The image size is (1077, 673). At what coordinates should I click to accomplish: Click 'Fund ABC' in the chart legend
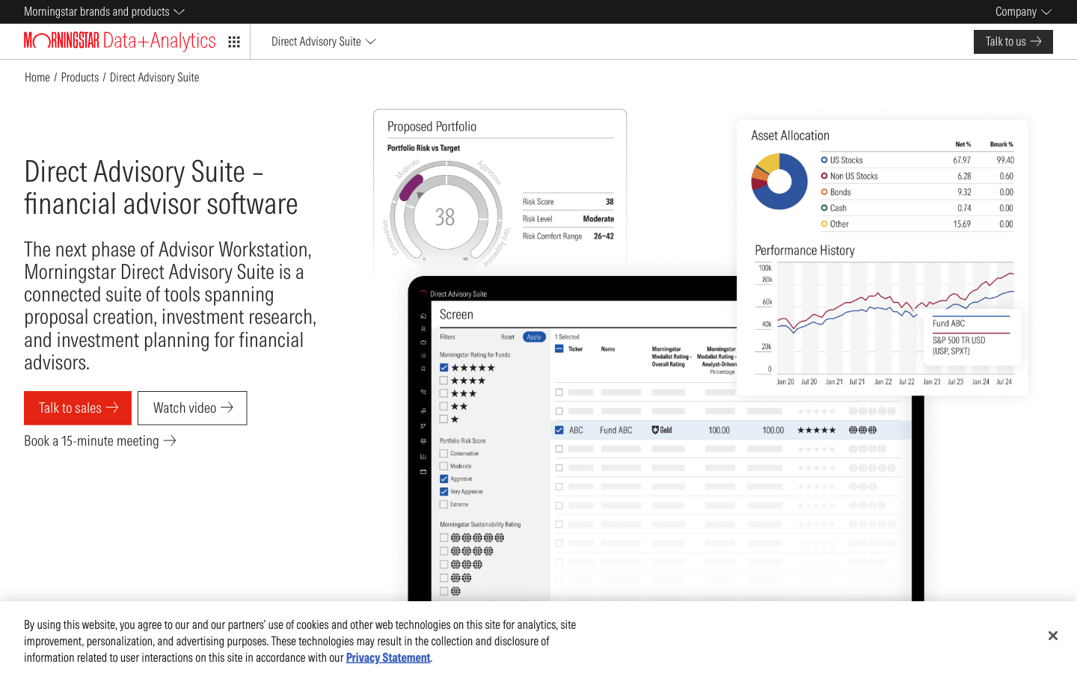(948, 324)
